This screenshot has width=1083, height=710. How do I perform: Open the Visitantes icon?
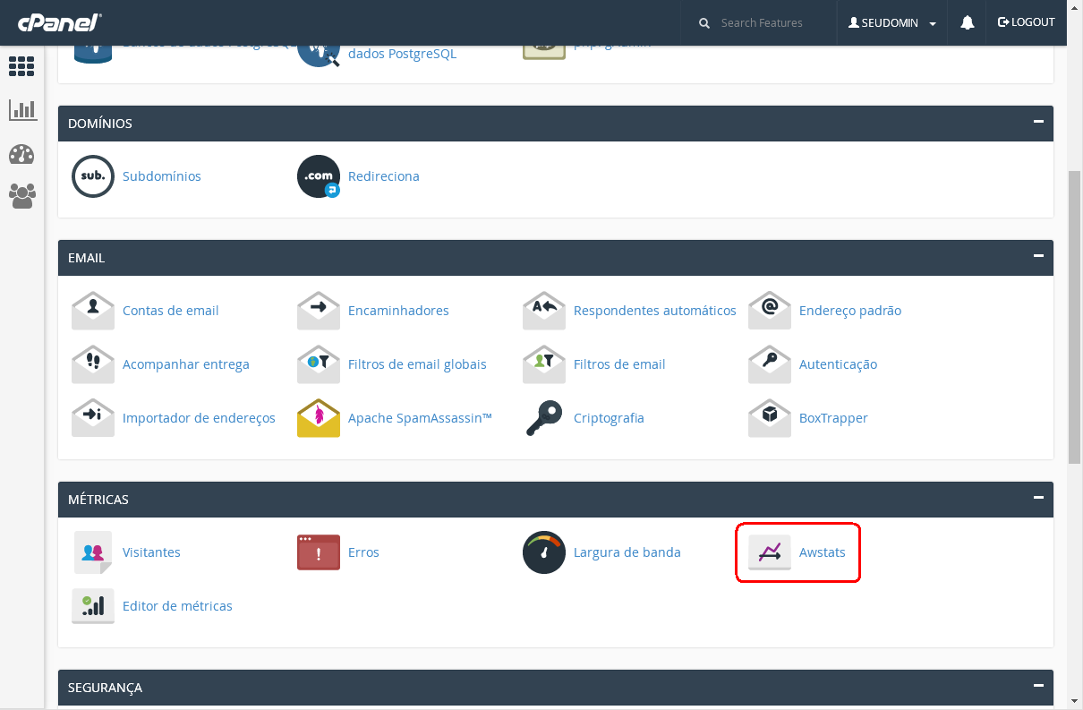click(x=93, y=552)
